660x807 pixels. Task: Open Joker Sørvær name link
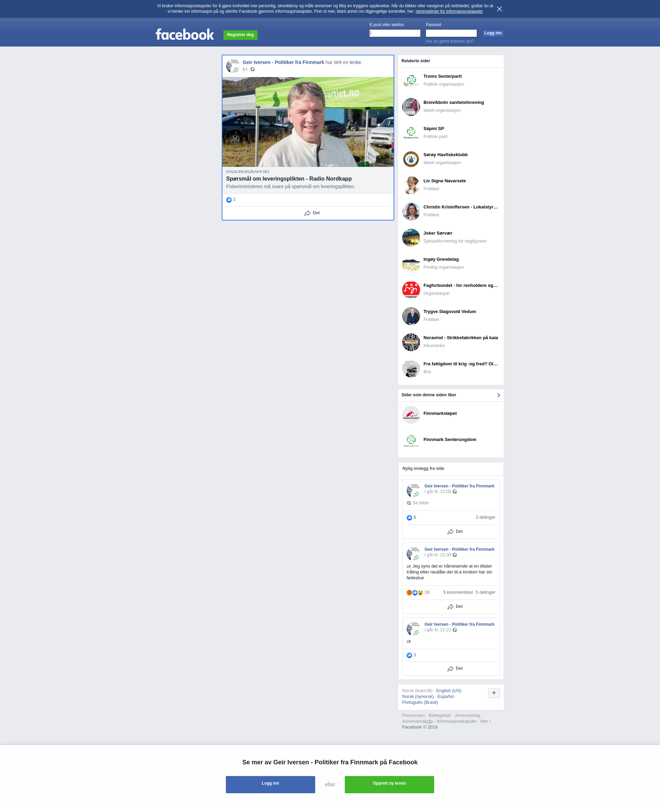tap(438, 233)
